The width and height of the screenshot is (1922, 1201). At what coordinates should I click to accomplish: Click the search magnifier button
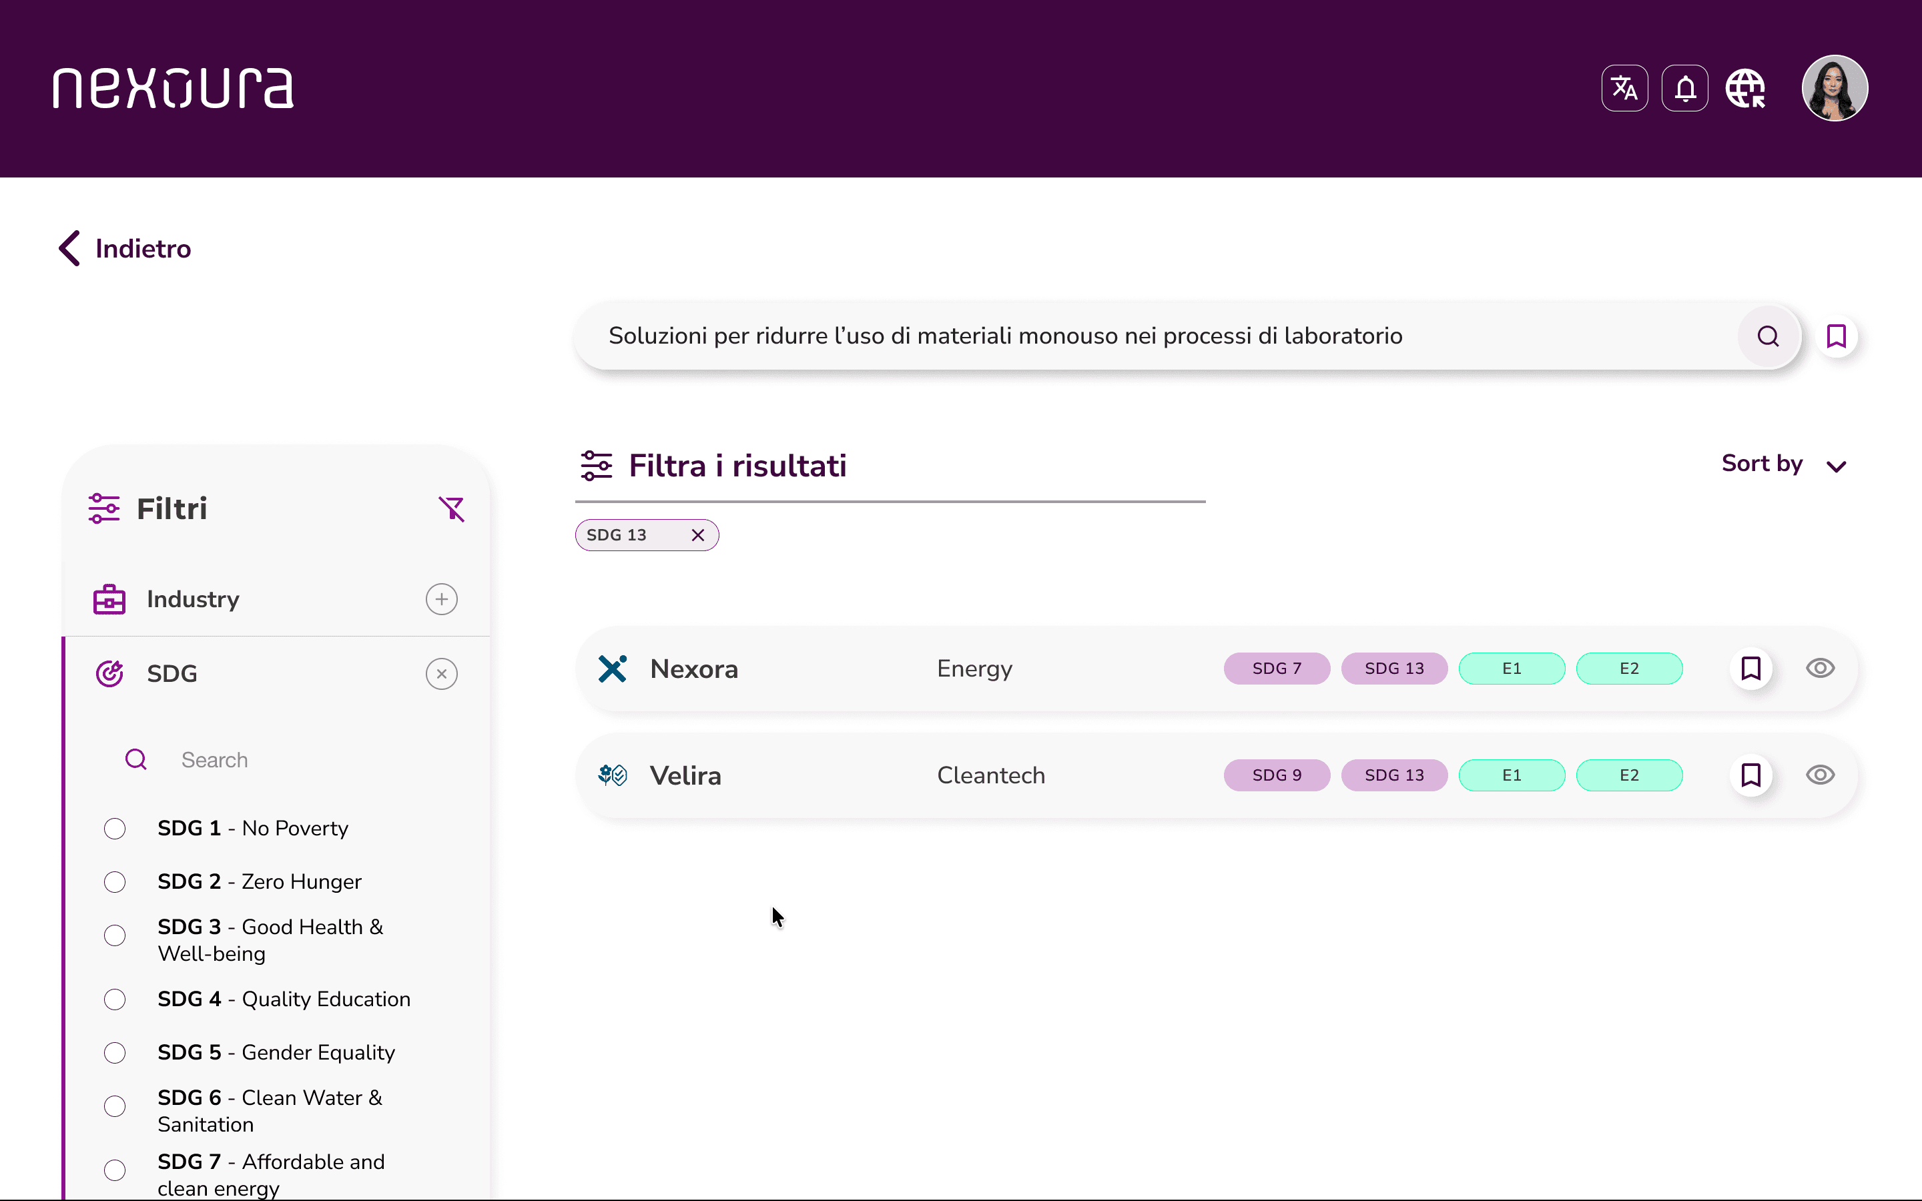coord(1768,337)
